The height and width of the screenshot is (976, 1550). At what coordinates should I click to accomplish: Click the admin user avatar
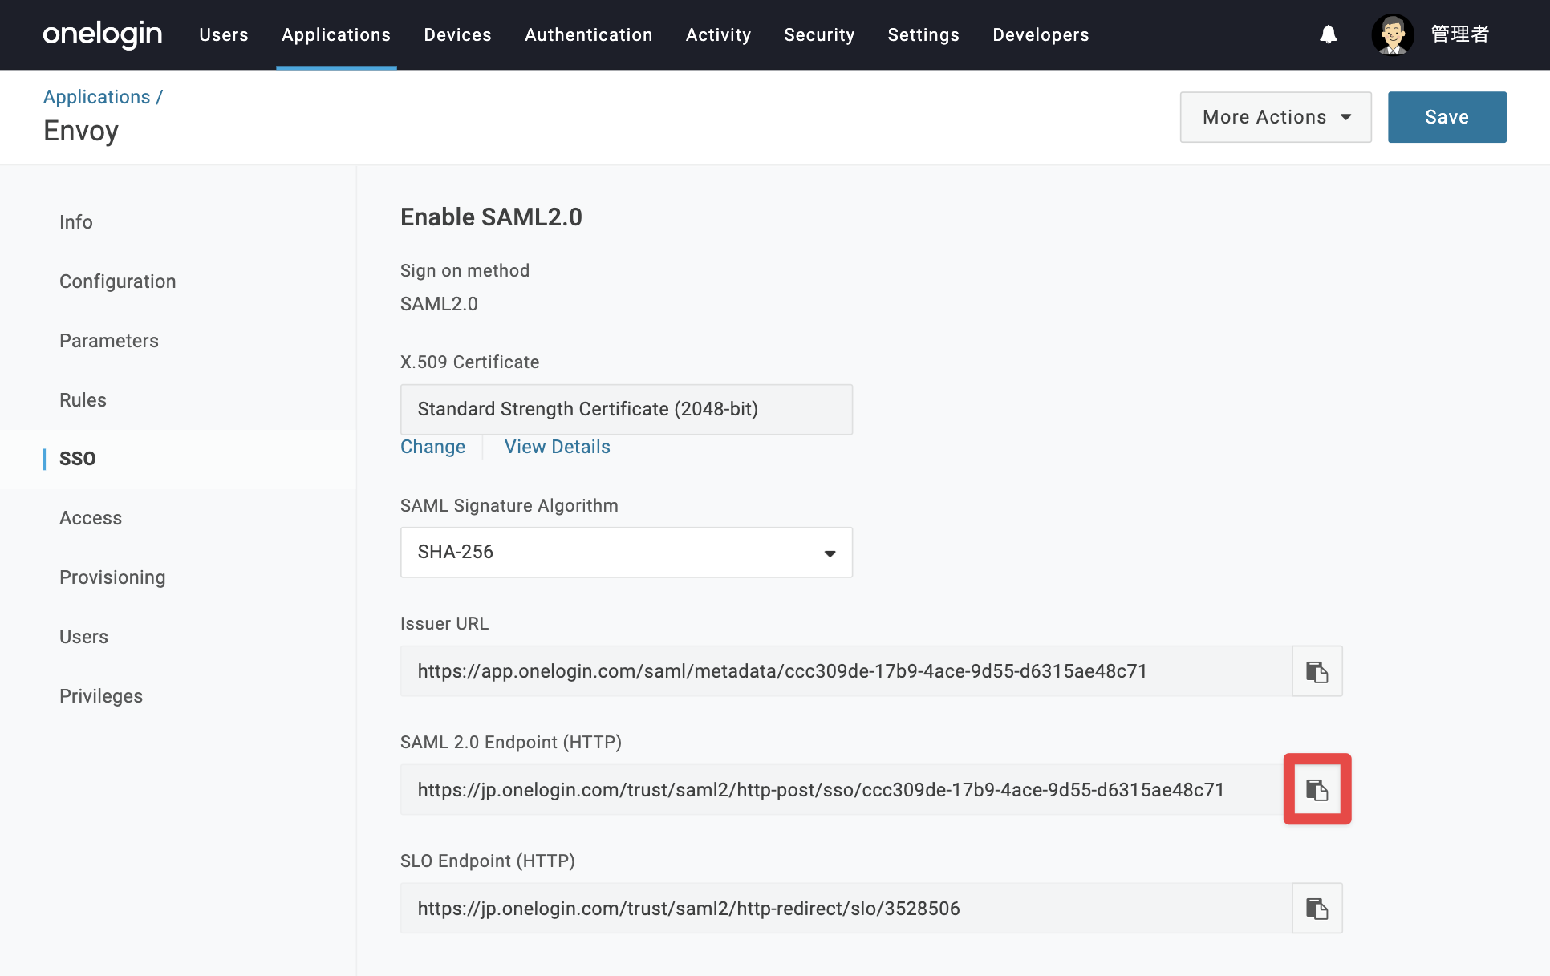[1392, 34]
